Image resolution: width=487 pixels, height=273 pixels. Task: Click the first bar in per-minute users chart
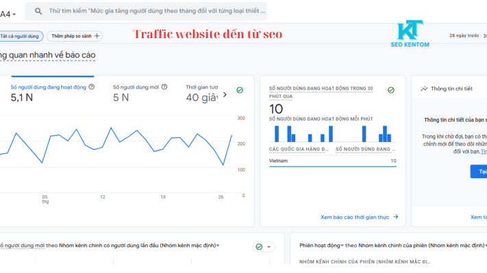click(277, 134)
